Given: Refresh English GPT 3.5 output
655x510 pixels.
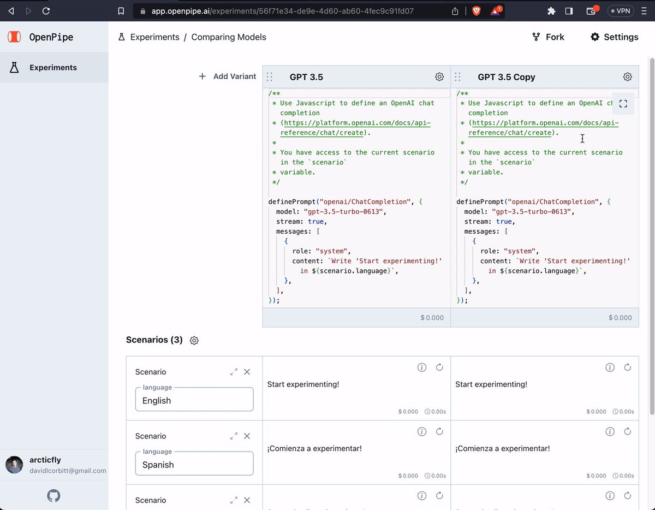Looking at the screenshot, I should point(439,367).
